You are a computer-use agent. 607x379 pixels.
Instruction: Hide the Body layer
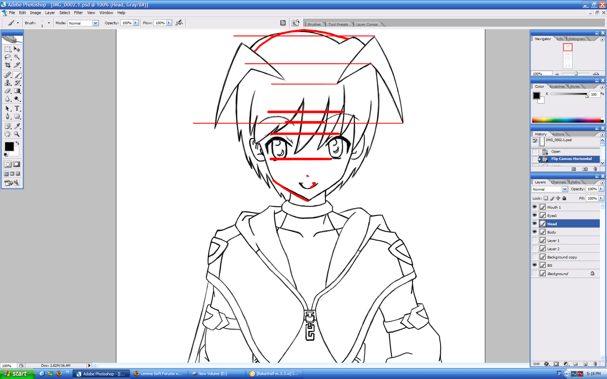(534, 232)
